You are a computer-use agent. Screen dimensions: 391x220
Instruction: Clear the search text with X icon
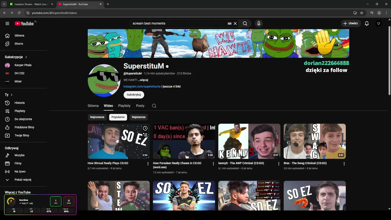coord(235,24)
